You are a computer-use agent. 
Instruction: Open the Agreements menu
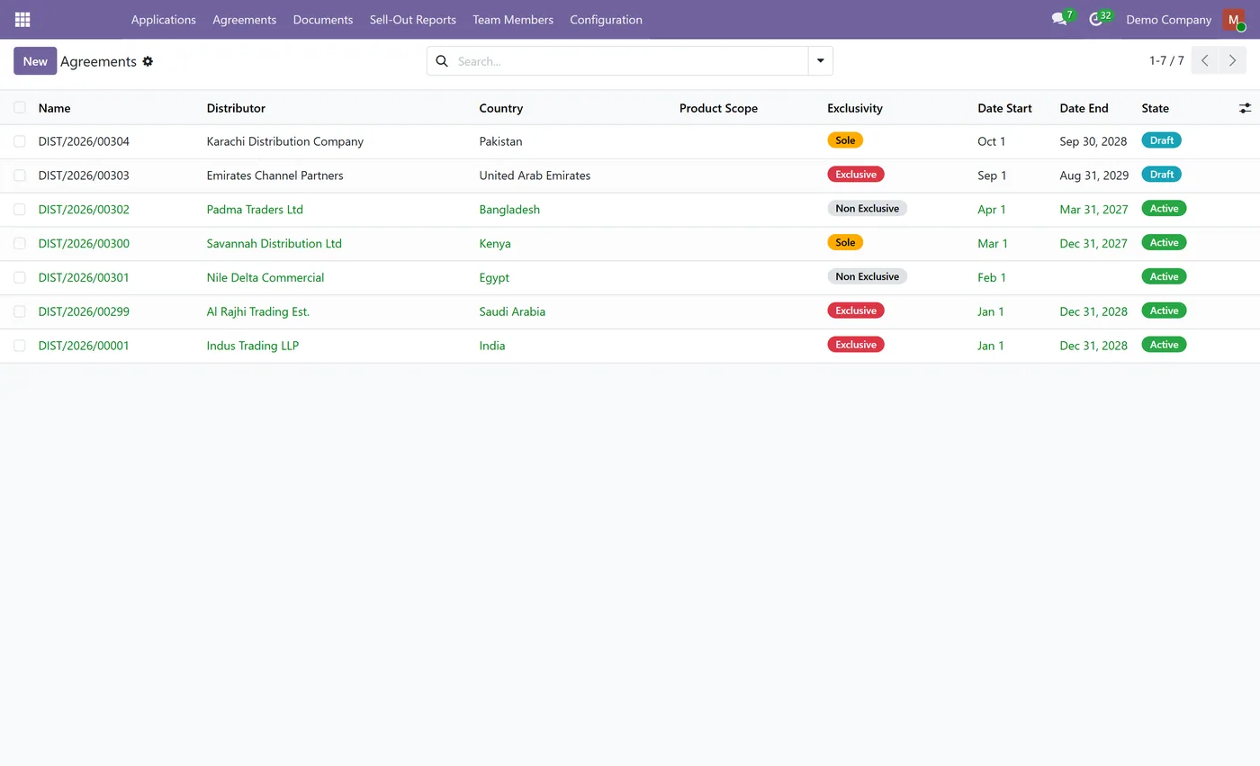[x=244, y=20]
